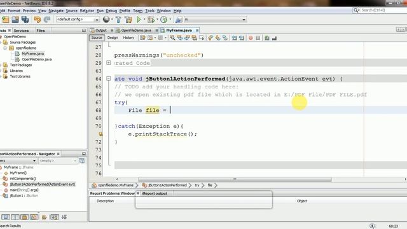Image resolution: width=407 pixels, height=229 pixels.
Task: Click the Toggle Bookmark icon in editor toolbar
Action: (225, 38)
